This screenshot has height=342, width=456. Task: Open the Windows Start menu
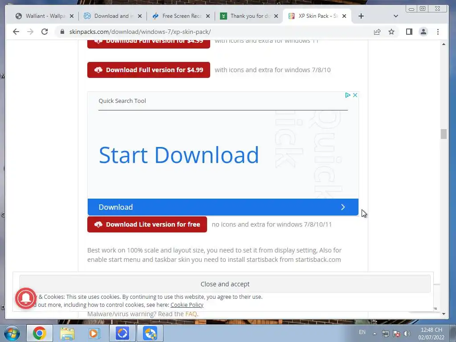[12, 333]
